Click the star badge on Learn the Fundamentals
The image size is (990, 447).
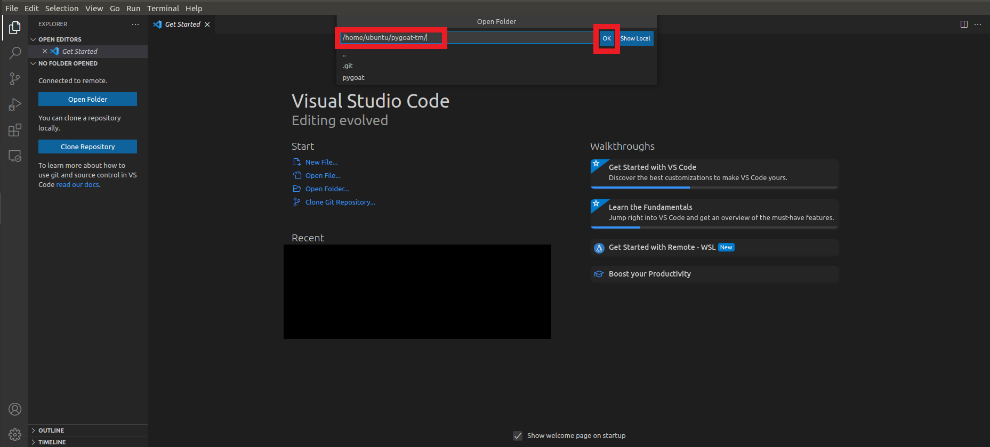tap(597, 204)
